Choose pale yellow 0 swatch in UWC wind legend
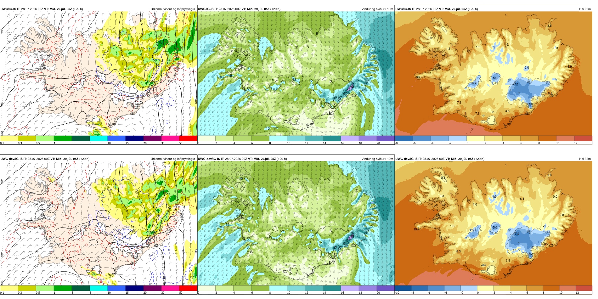 click(206, 138)
